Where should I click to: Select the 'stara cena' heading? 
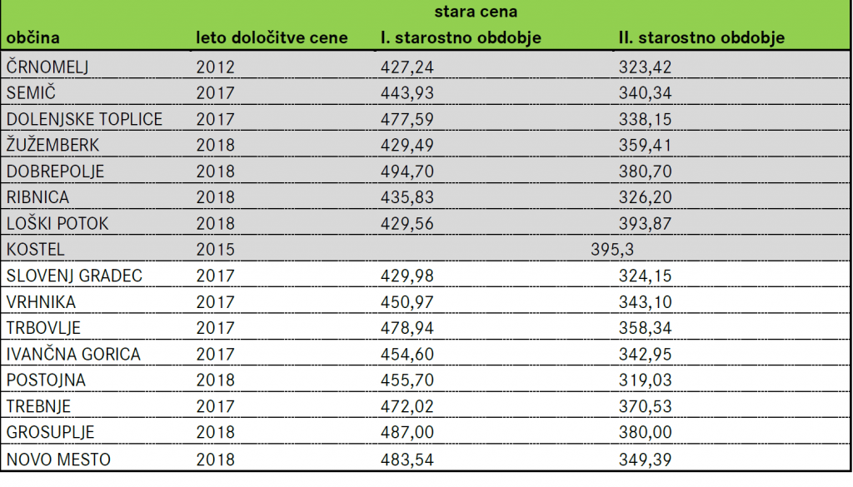point(476,12)
